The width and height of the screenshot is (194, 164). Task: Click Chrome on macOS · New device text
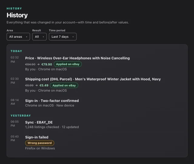click(x=50, y=105)
